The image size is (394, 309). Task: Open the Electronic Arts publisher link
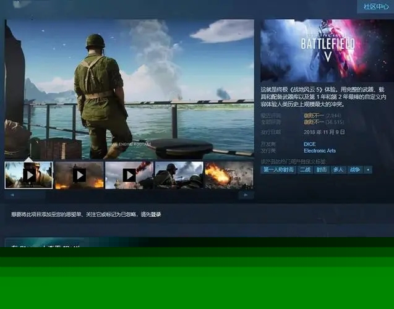tap(320, 151)
